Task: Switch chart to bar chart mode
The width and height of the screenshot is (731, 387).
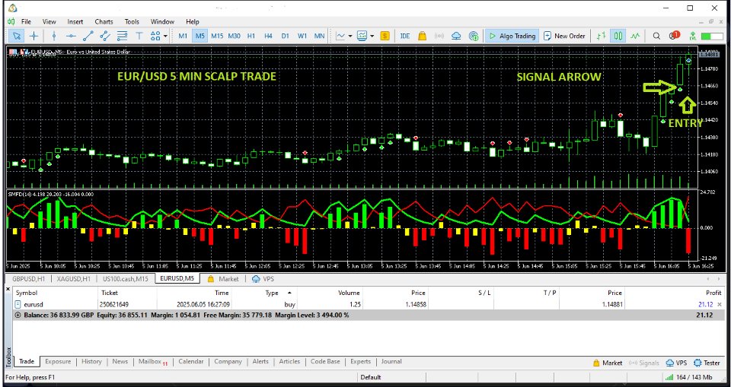Action: [x=602, y=36]
